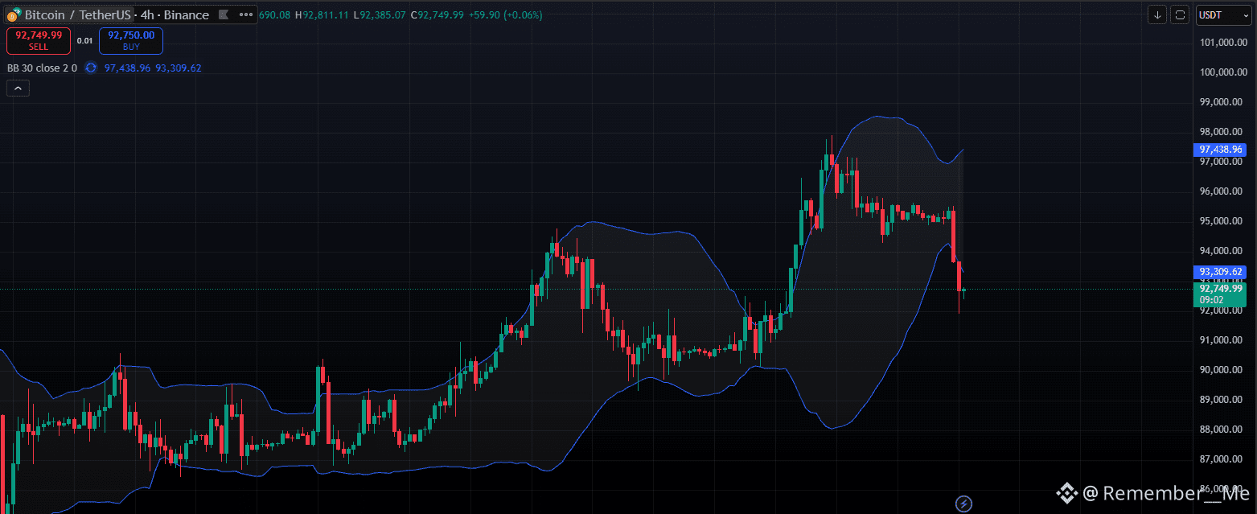Click the 100,000.00 price axis value

pos(1222,72)
